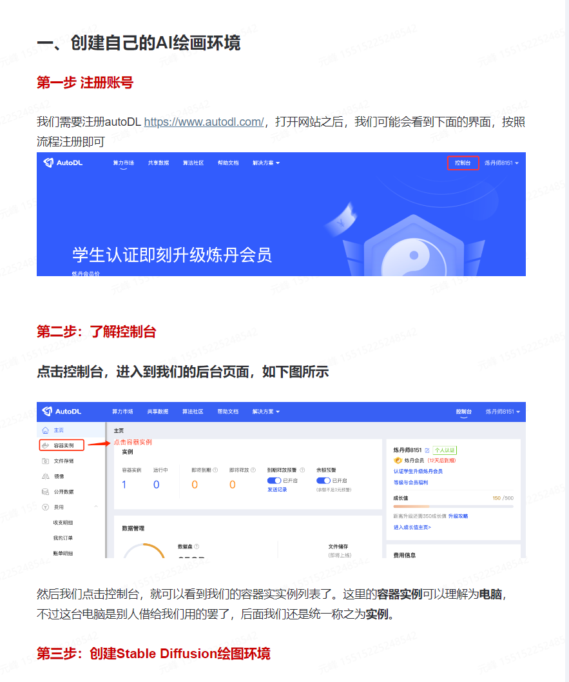Open 算力市场 in the console navbar
Viewport: 569px width, 682px height.
pos(123,412)
